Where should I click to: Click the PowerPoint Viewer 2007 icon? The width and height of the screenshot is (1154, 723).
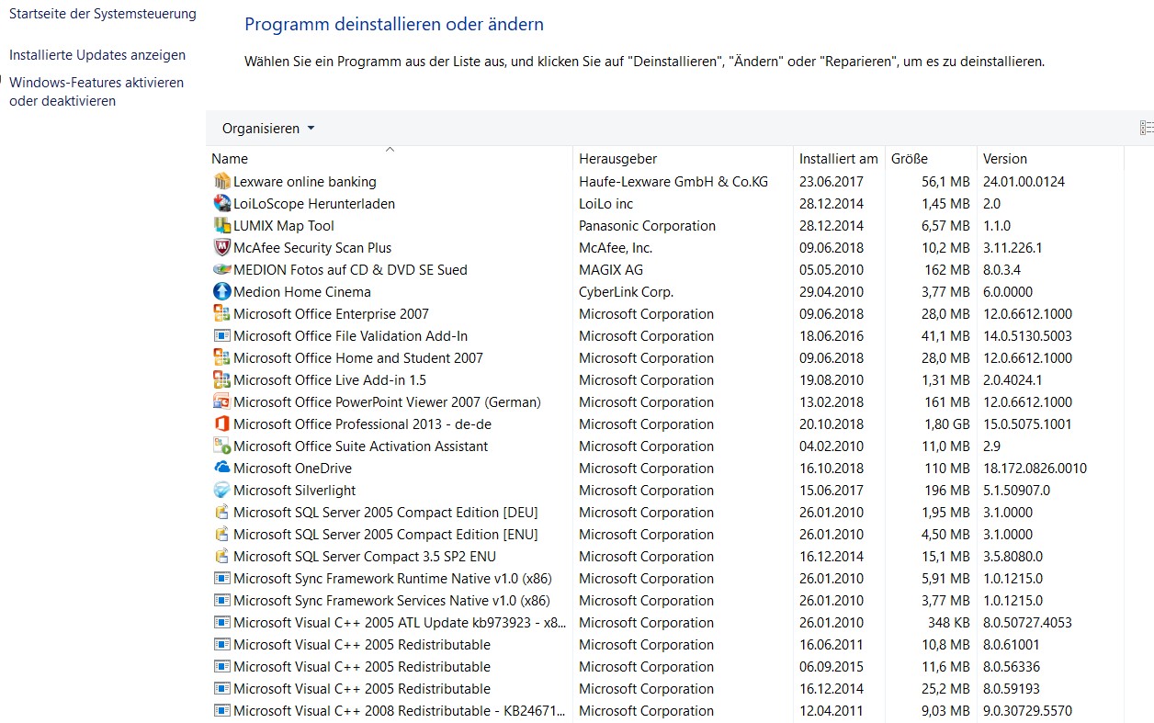(x=221, y=401)
